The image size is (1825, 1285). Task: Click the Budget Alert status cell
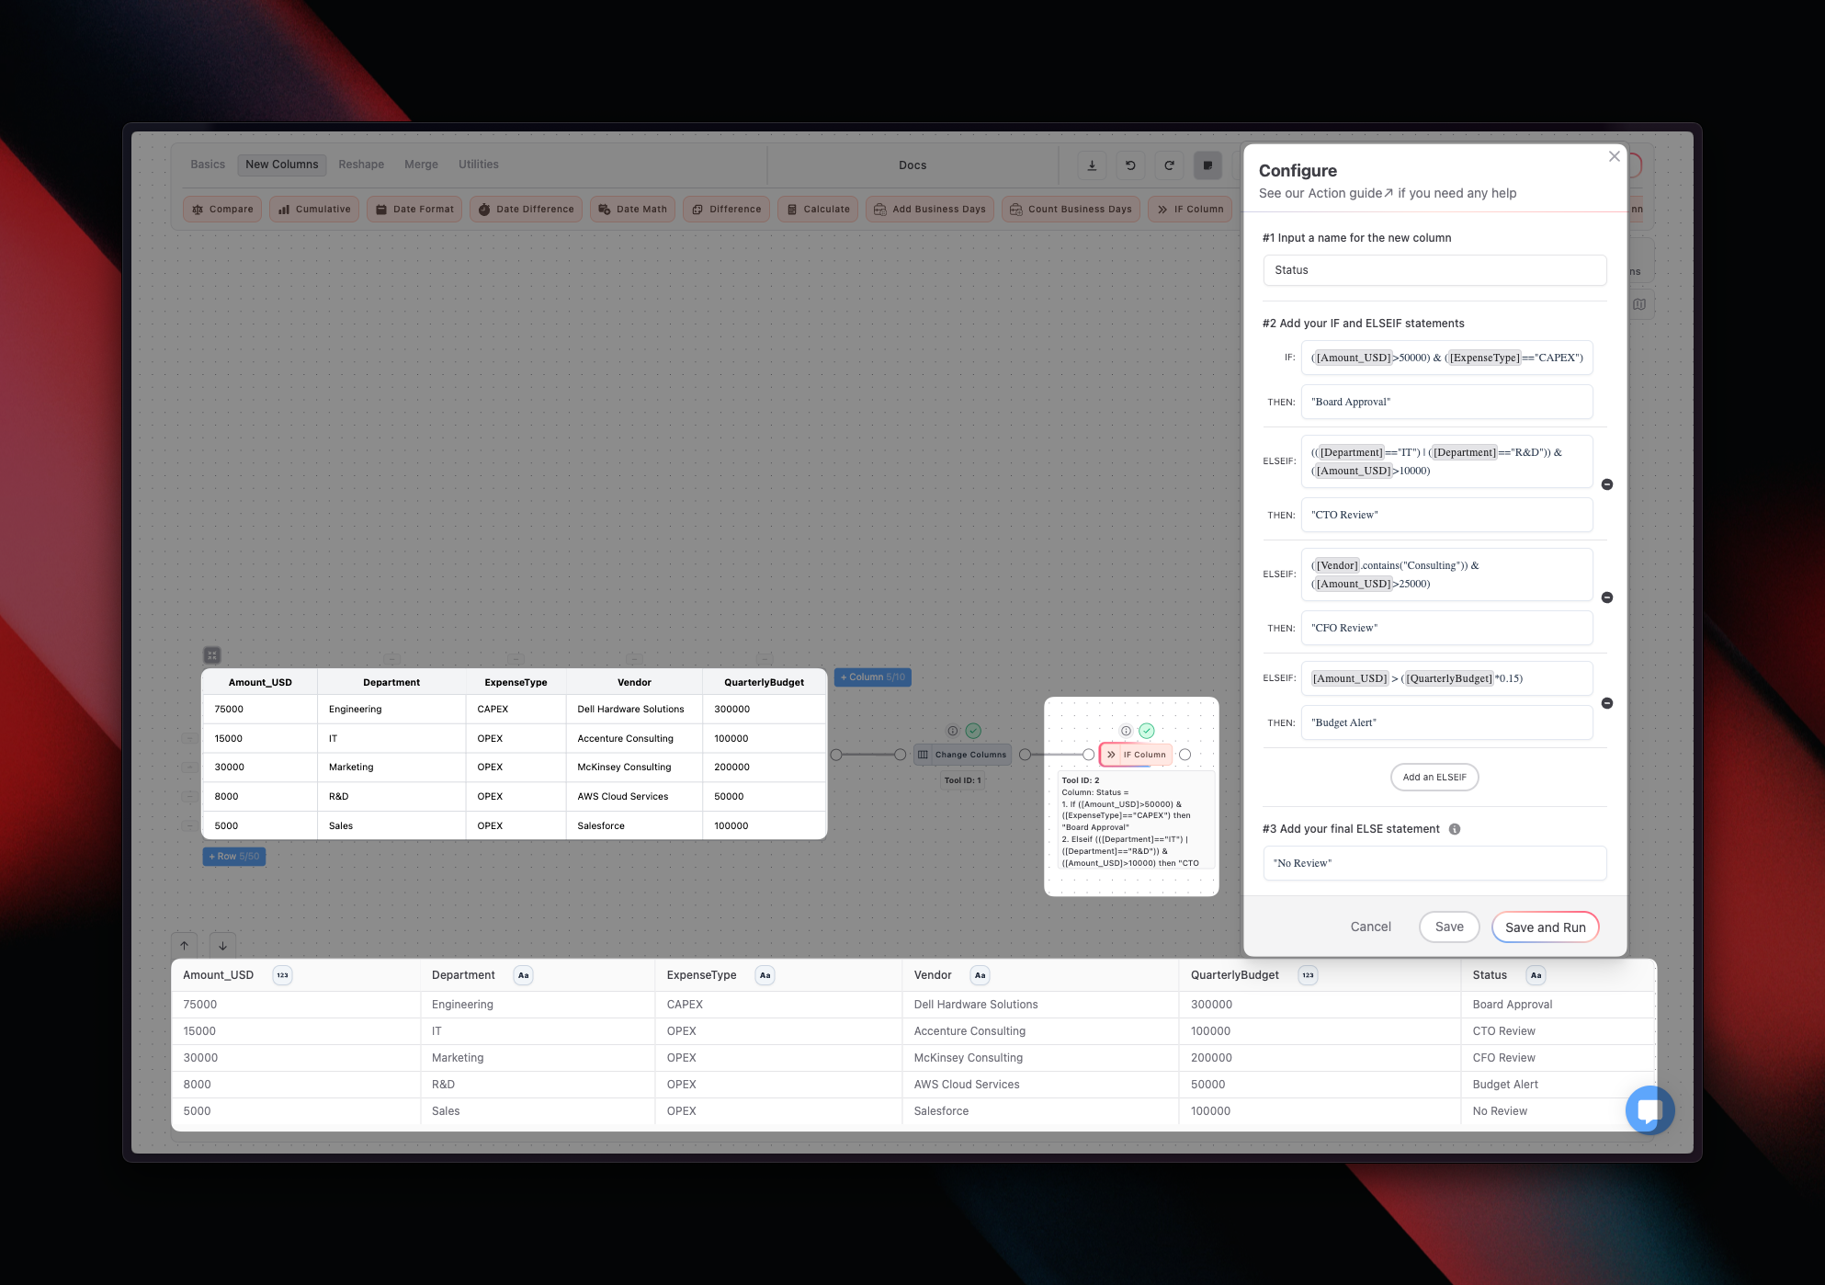pyautogui.click(x=1558, y=1085)
